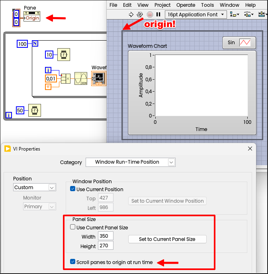Select the 50 ms wait constant
The image size is (268, 274).
(x=20, y=110)
